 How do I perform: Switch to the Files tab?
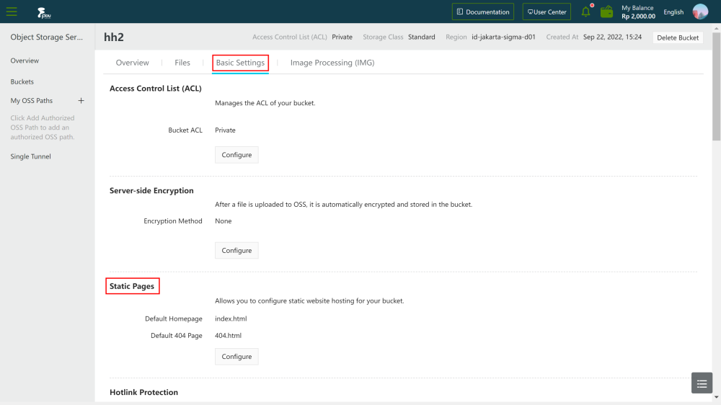tap(182, 63)
